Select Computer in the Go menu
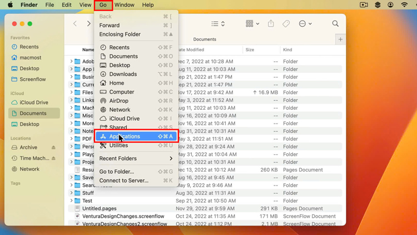417x235 pixels. [136, 92]
